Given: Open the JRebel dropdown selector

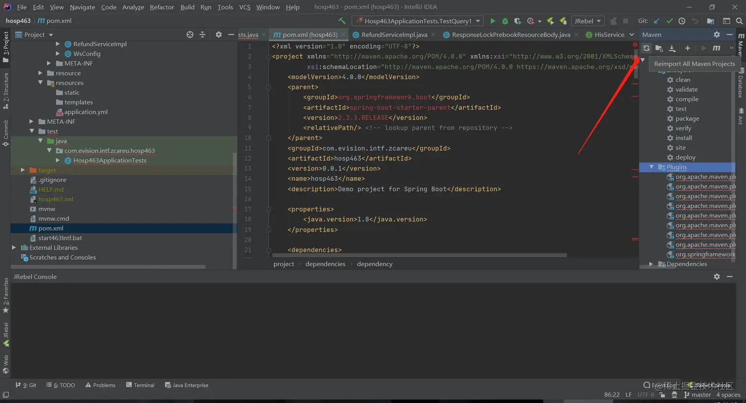Looking at the screenshot, I should pos(588,21).
